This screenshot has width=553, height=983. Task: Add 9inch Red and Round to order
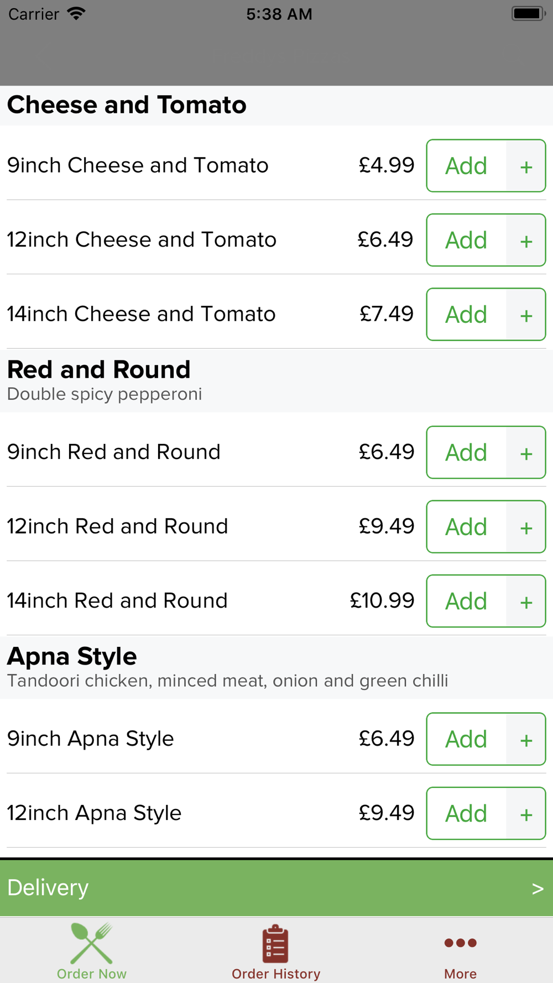click(x=466, y=452)
